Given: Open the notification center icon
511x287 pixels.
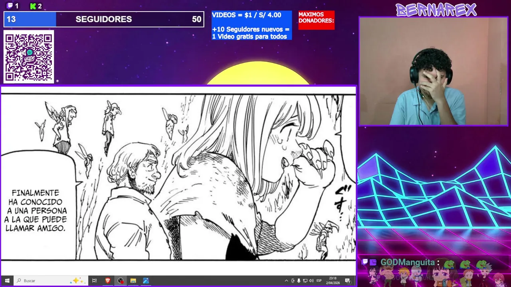Looking at the screenshot, I should (x=348, y=281).
